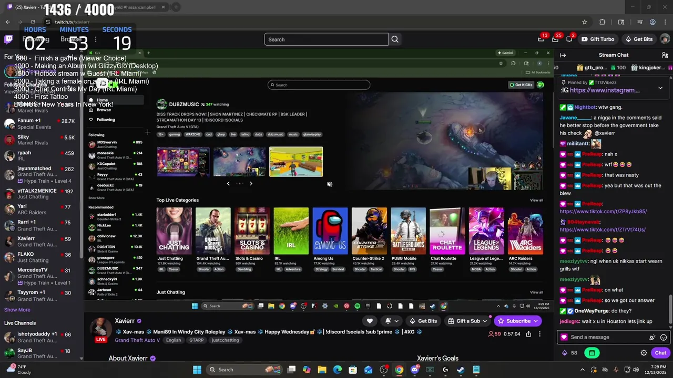Open the notification bell dropdown

pyautogui.click(x=392, y=321)
